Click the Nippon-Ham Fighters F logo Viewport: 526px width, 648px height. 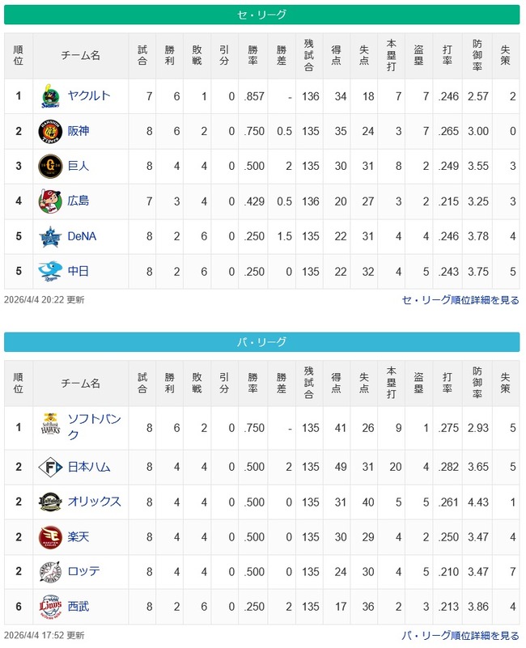coord(51,467)
